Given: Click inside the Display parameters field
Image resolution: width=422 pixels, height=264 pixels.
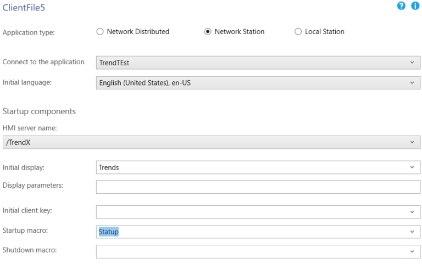Looking at the screenshot, I should click(258, 187).
